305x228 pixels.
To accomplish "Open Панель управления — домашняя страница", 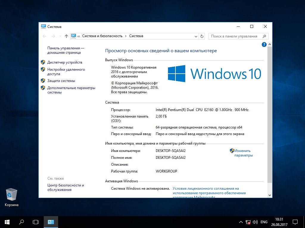I will pos(66,50).
